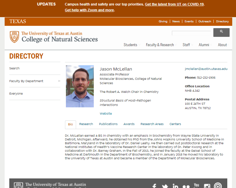The height and width of the screenshot is (188, 236).
Task: Expand Faculty By Department arrow in sidebar
Action: [x=59, y=81]
